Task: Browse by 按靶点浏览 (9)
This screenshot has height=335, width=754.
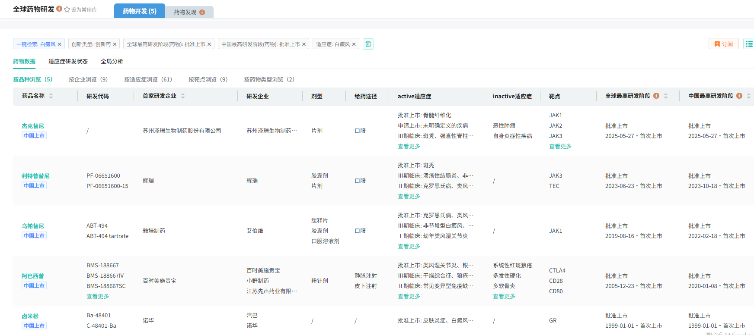Action: (x=208, y=79)
